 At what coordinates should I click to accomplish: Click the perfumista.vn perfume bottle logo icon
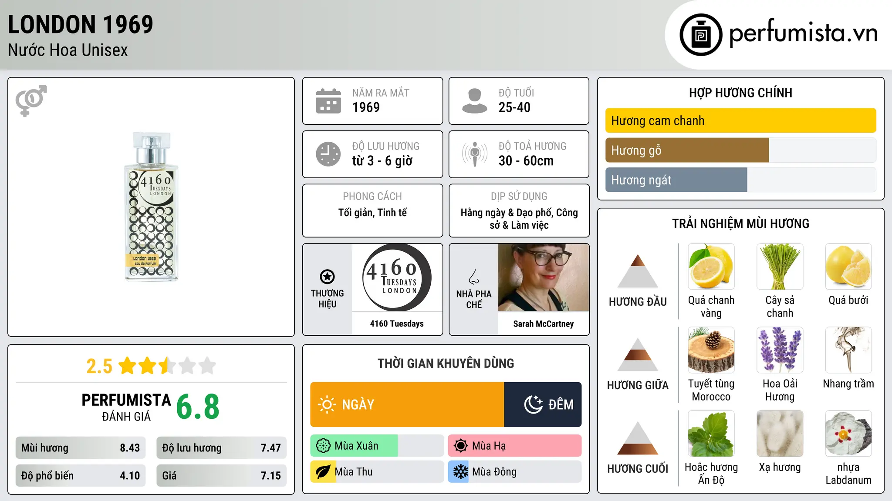tap(701, 35)
